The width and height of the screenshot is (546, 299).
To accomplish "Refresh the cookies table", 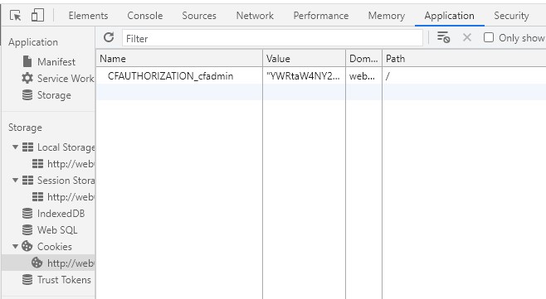I will pos(109,37).
